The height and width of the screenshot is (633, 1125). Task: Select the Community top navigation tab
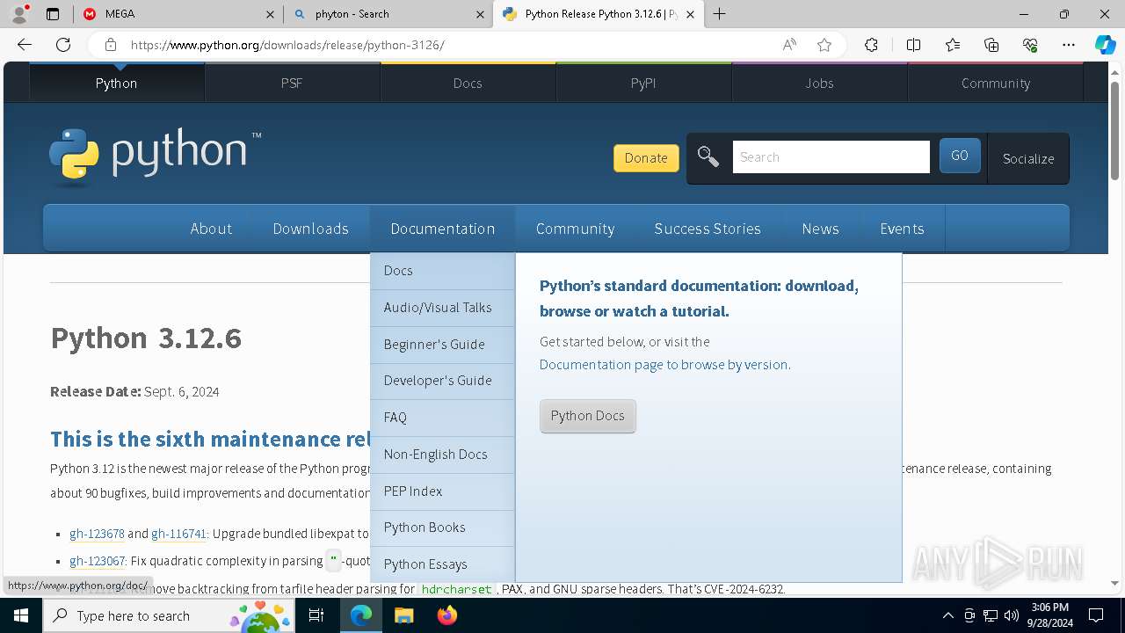click(995, 83)
